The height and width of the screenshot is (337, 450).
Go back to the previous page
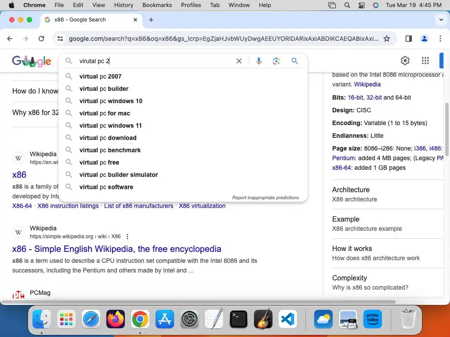10,39
